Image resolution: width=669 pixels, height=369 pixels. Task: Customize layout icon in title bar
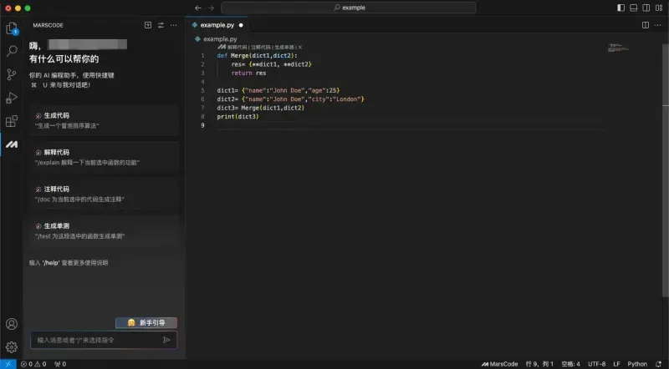(659, 8)
